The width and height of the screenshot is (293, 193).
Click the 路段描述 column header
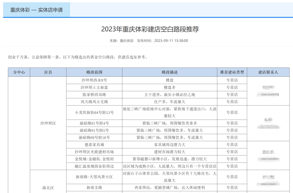pyautogui.click(x=170, y=72)
